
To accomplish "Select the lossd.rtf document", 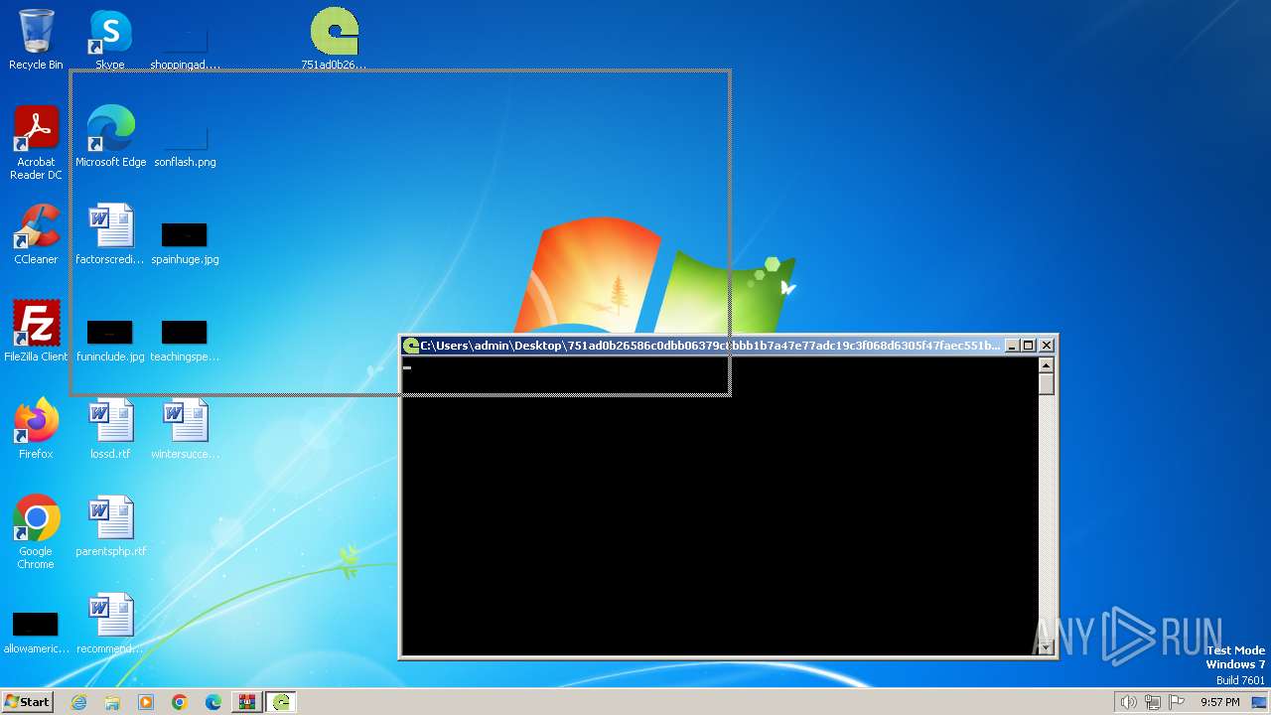I will click(x=110, y=429).
